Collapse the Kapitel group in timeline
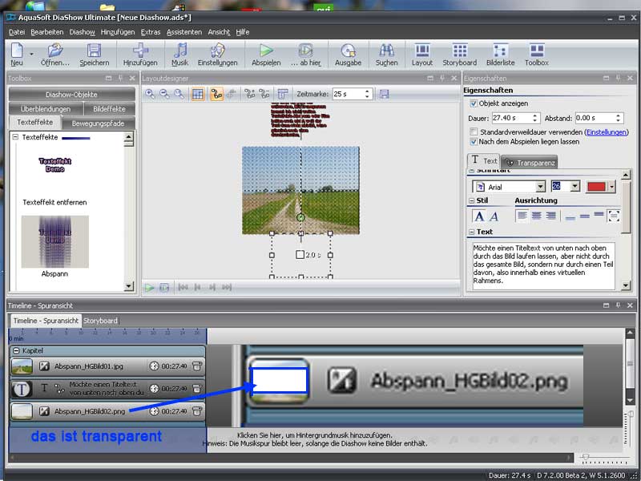The height and width of the screenshot is (481, 641). (16, 351)
